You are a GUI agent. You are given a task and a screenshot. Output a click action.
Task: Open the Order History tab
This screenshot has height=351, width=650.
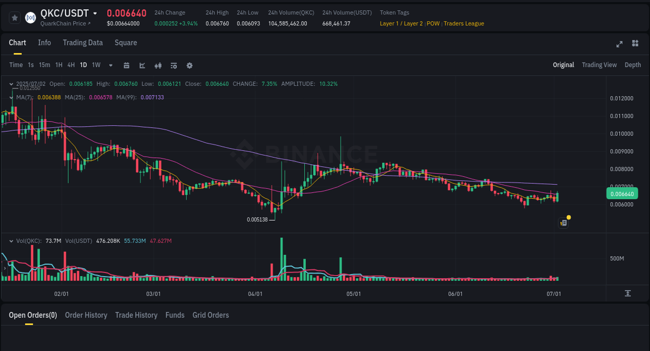(86, 315)
